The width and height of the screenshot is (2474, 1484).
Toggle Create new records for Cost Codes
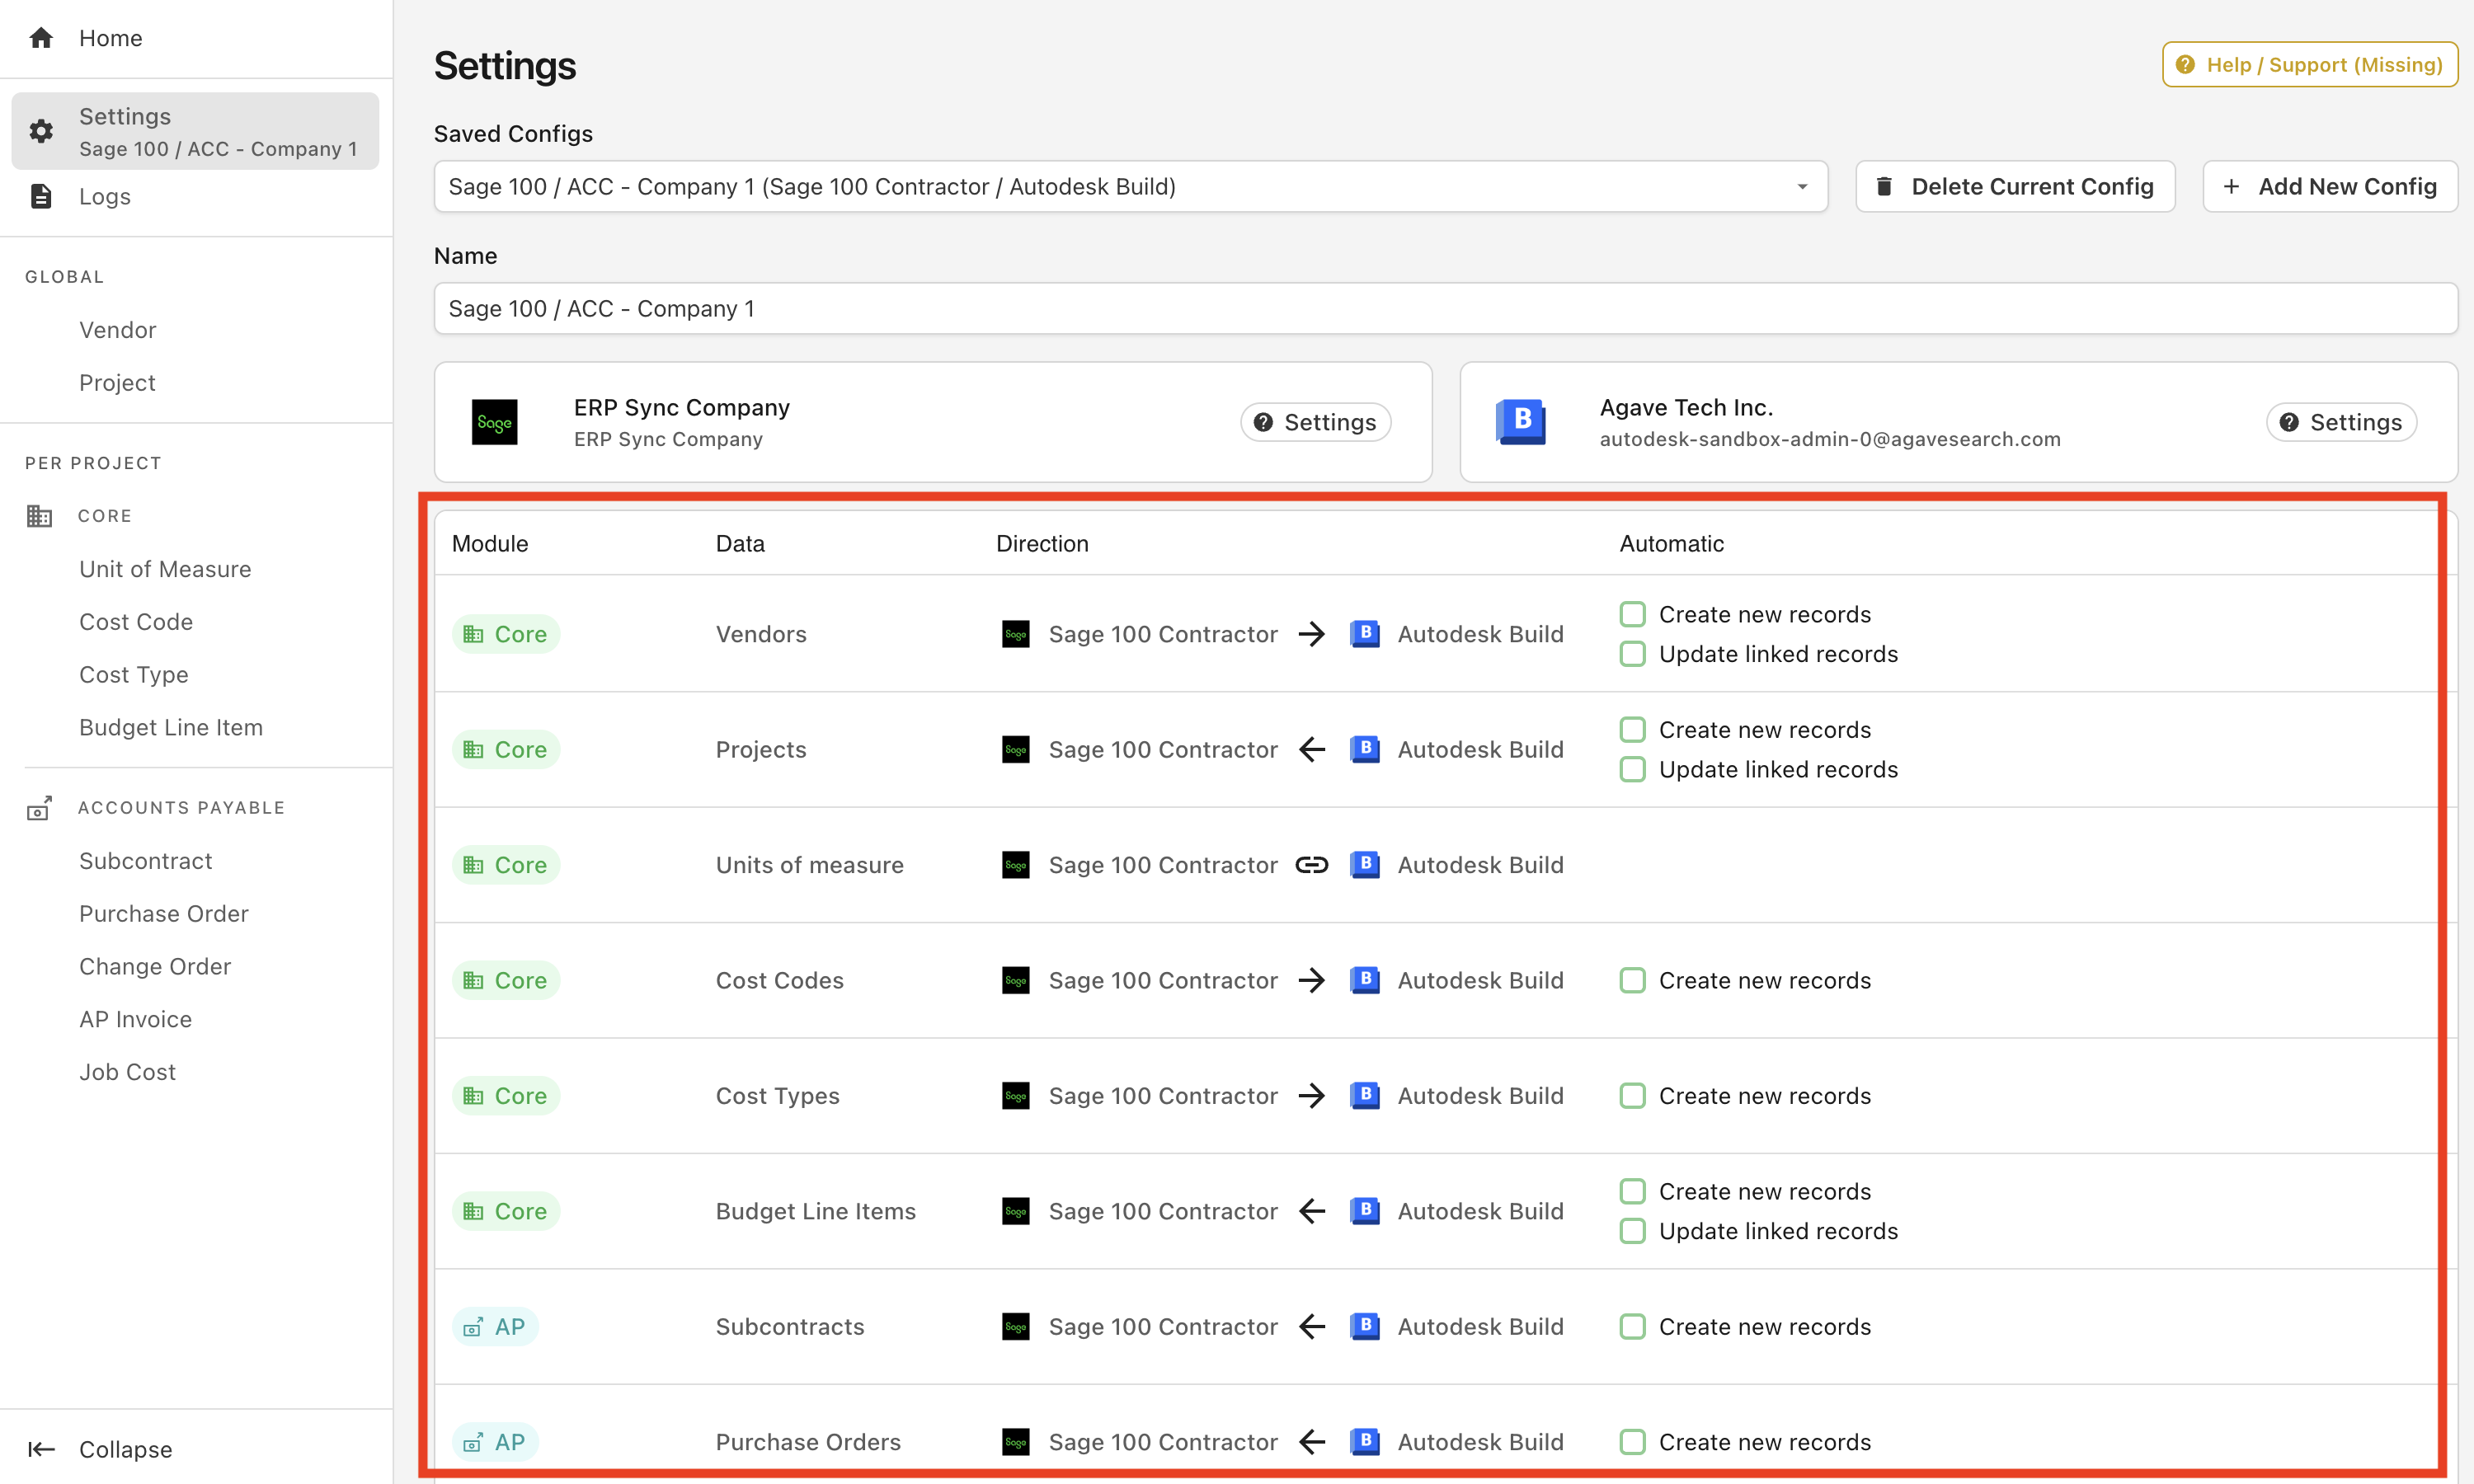coord(1633,980)
